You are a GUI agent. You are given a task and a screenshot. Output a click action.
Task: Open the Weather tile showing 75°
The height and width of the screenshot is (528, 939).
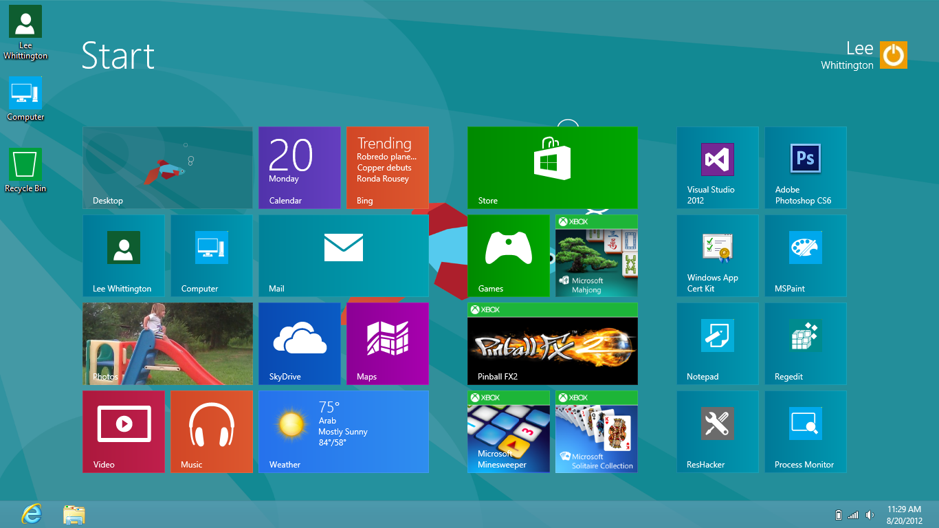pos(343,431)
